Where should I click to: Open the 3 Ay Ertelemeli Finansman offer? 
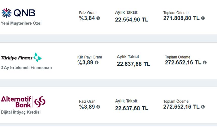[x=26, y=68]
